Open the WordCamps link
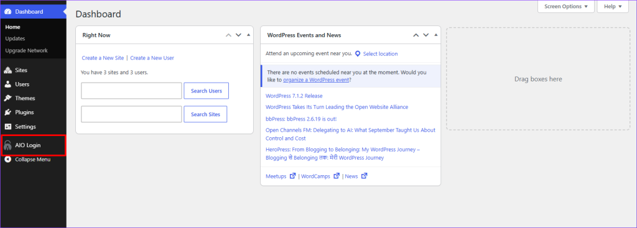The image size is (637, 228). (315, 176)
